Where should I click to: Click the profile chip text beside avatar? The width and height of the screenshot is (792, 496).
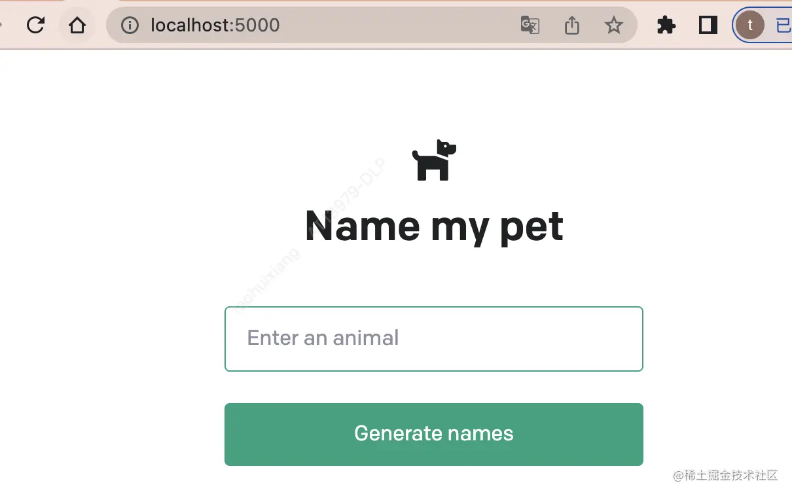point(782,26)
